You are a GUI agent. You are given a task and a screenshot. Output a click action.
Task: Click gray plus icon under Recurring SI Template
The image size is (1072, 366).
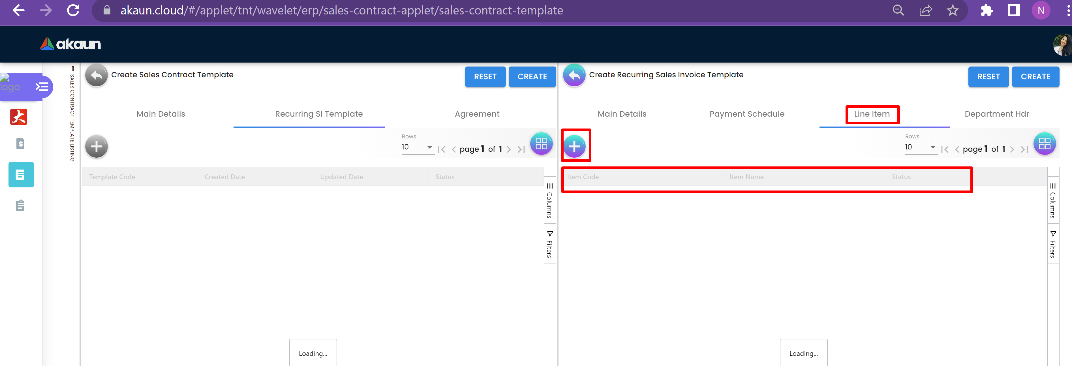[97, 146]
